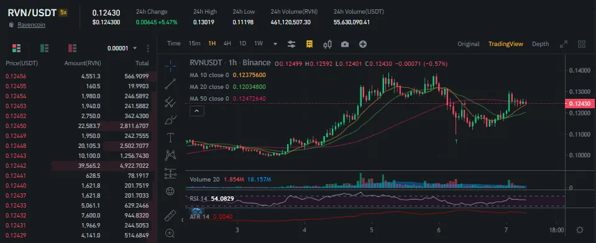Click the 18:00 label on time axis
Image resolution: width=596 pixels, height=243 pixels.
click(x=556, y=230)
